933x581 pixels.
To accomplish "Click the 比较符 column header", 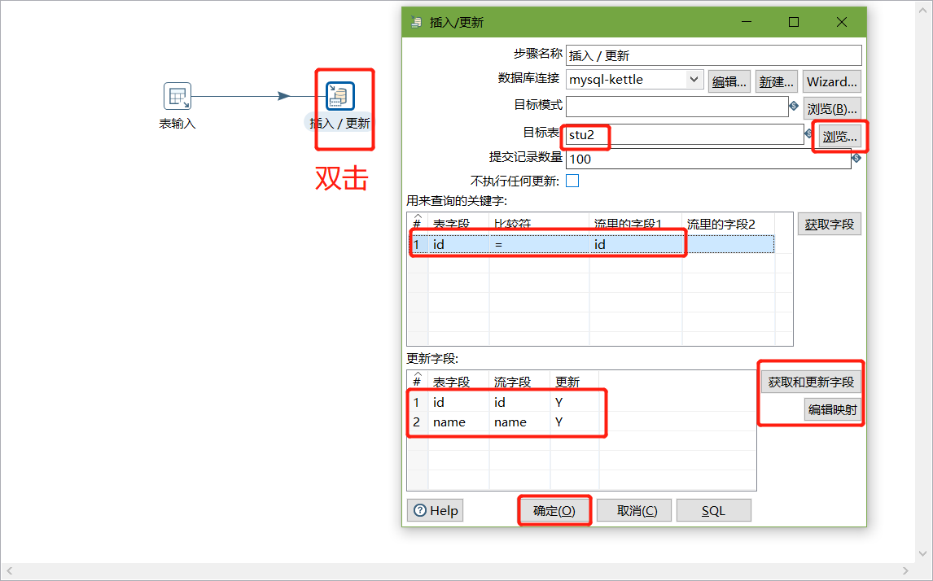I will (x=538, y=225).
